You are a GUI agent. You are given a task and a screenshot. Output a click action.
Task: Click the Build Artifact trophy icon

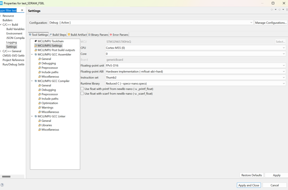pyautogui.click(x=69, y=34)
